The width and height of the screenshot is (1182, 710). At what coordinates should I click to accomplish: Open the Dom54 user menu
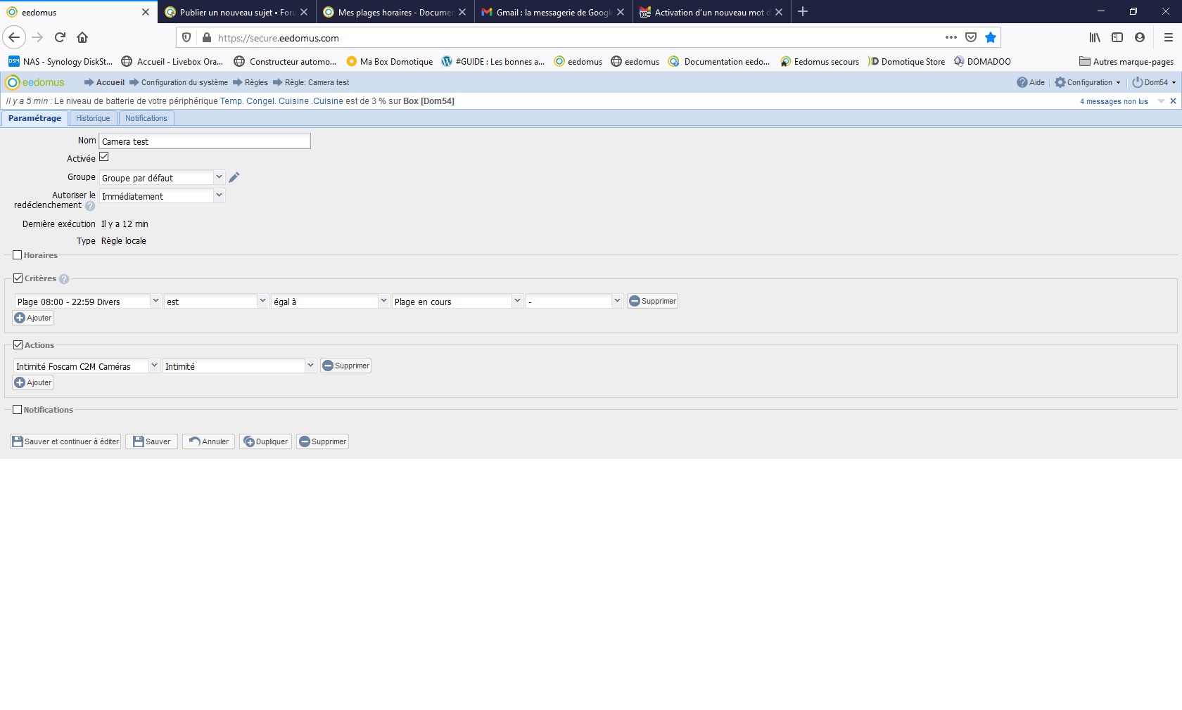pyautogui.click(x=1154, y=82)
